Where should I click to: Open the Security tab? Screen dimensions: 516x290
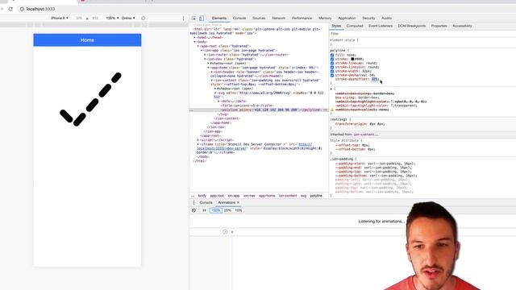[x=368, y=18]
